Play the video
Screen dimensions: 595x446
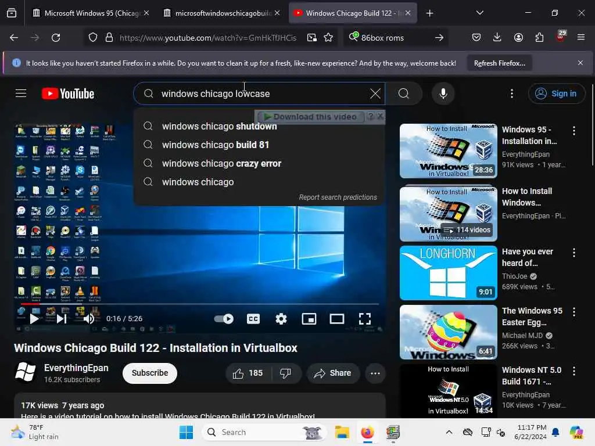coord(34,319)
